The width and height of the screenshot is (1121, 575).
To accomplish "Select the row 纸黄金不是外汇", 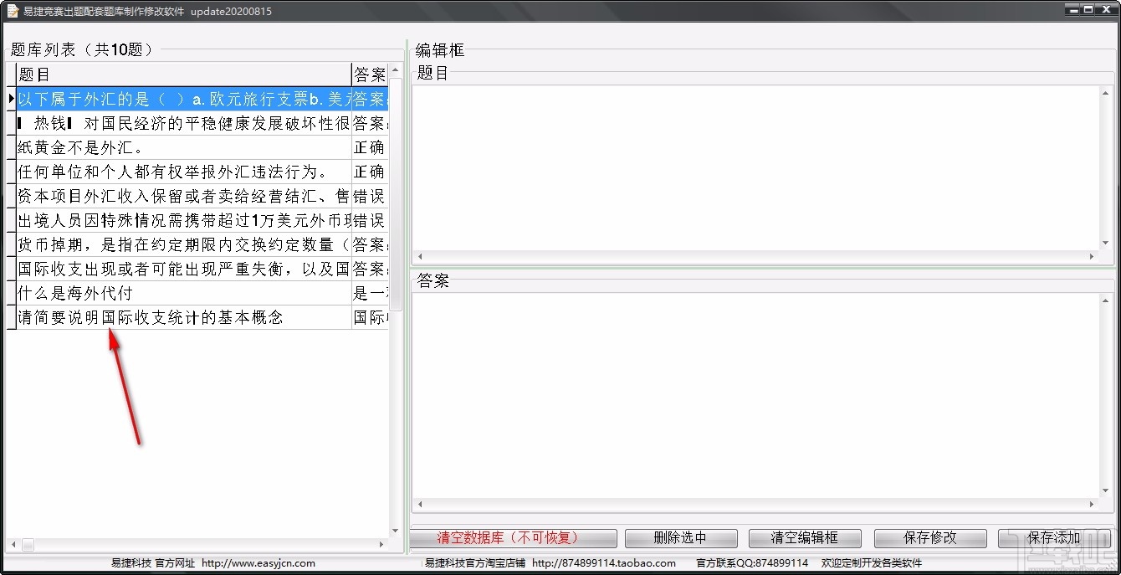I will (x=167, y=147).
